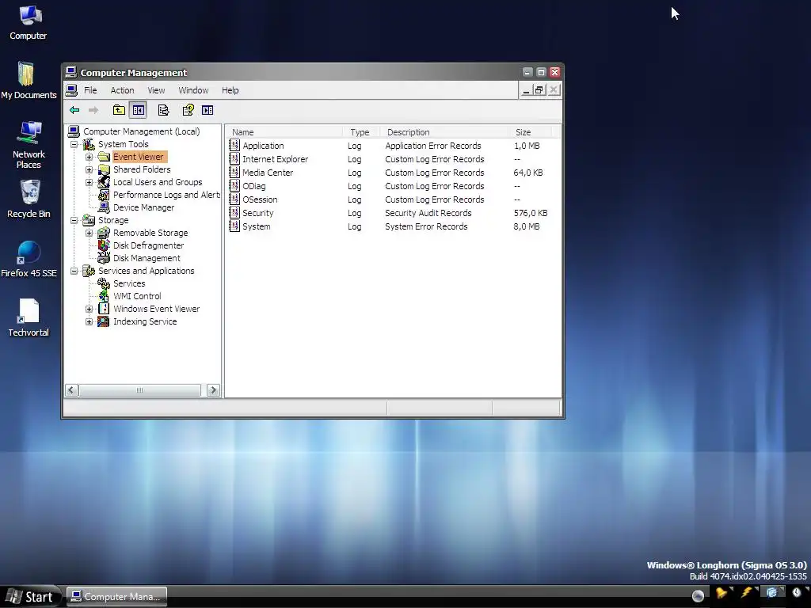Select the Storage tree label

point(113,220)
